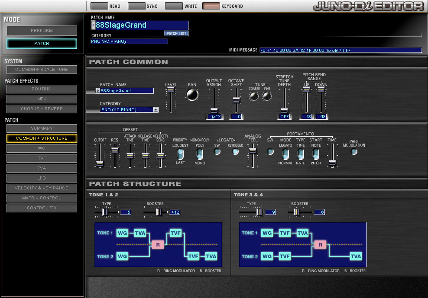Switch to PERFORM mode
This screenshot has width=428, height=298.
tap(42, 31)
